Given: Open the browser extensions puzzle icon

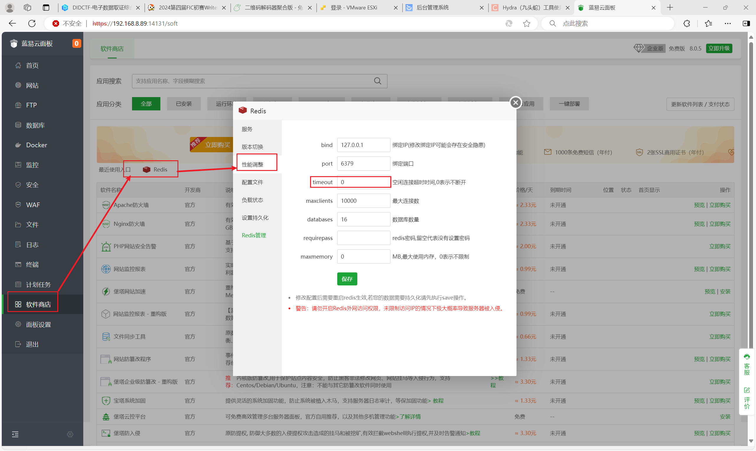Looking at the screenshot, I should (686, 23).
